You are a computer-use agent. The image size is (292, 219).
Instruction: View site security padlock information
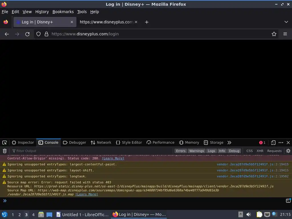tap(46, 34)
